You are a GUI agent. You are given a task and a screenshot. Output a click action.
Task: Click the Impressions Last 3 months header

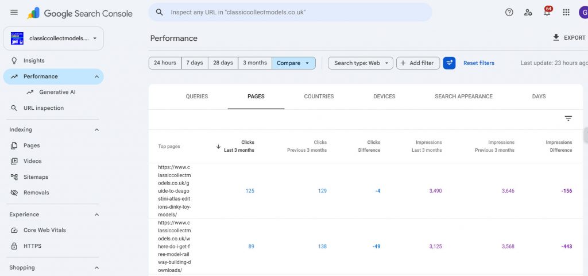click(427, 146)
